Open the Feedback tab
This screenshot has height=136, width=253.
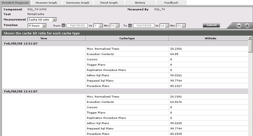[x=171, y=3]
